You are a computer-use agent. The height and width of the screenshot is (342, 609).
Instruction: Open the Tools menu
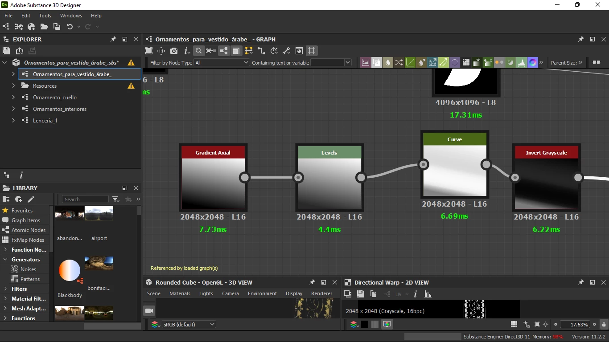point(45,16)
